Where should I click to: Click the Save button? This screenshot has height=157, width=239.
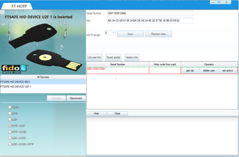point(130,34)
